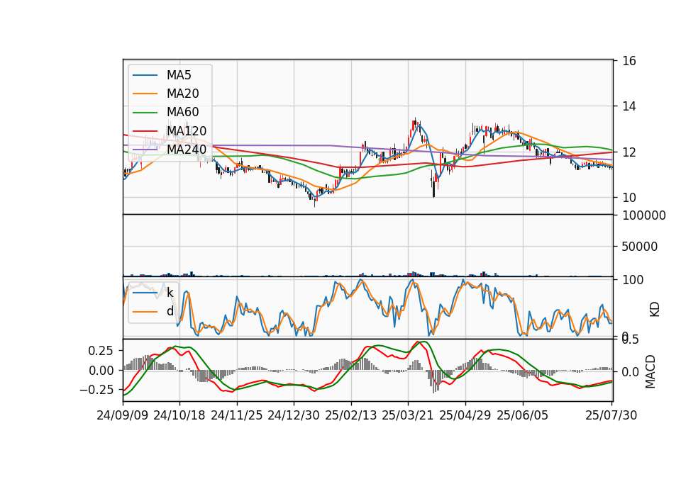
Task: Click the KD axis title
Action: 655,310
